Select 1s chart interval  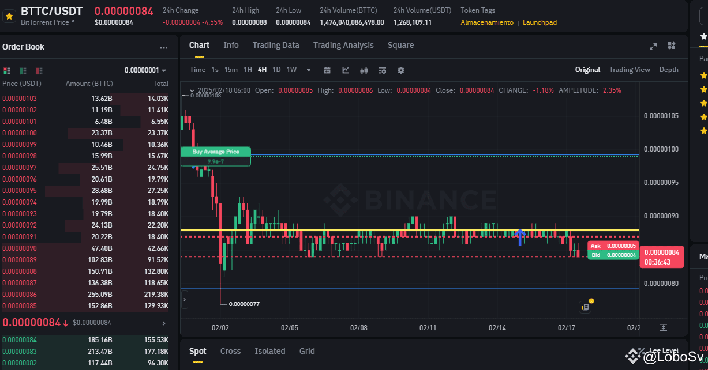tap(215, 70)
